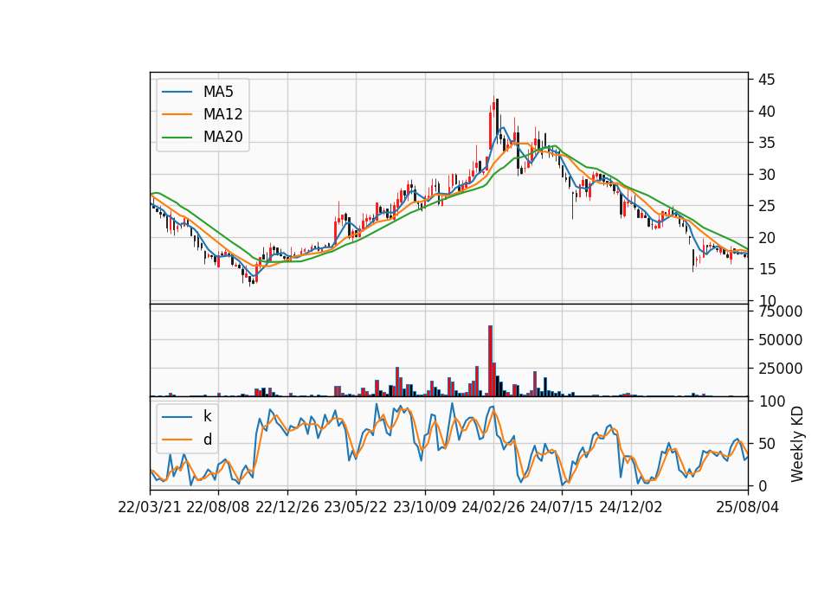Click the KD axis value 50
Viewport: 831px width, 597px height.
point(766,443)
